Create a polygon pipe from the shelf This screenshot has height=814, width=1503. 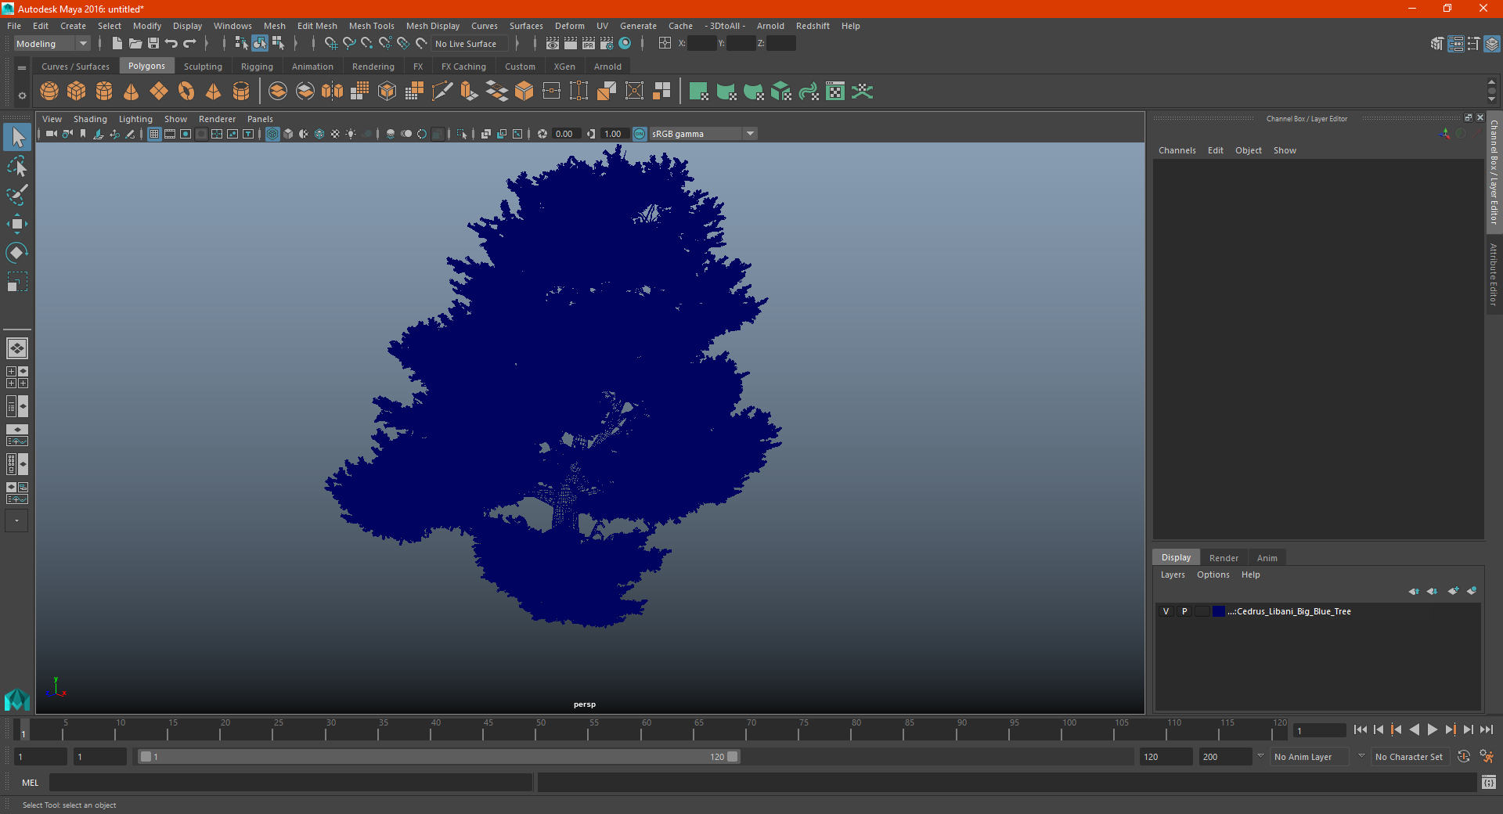241,92
